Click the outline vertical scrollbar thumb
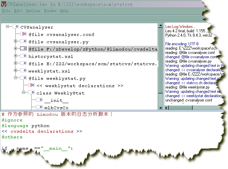This screenshot has width=228, height=169. (x=161, y=61)
